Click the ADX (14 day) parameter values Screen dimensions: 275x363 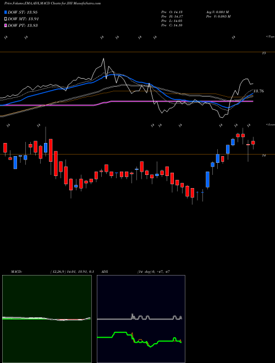(153, 272)
